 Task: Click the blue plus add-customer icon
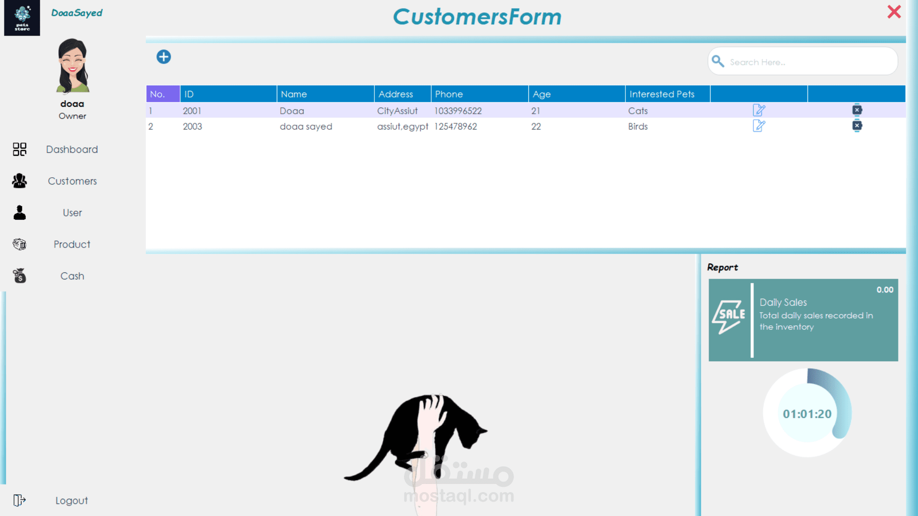pyautogui.click(x=164, y=57)
